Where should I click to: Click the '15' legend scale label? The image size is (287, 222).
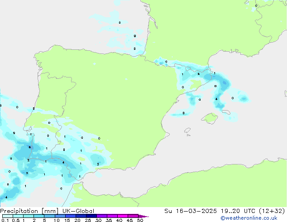67,220
